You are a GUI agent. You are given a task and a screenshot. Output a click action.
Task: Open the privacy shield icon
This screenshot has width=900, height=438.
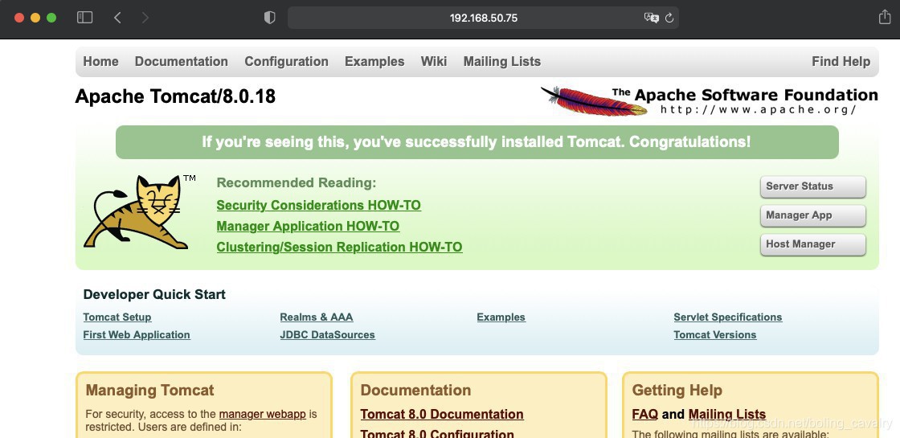click(x=270, y=18)
